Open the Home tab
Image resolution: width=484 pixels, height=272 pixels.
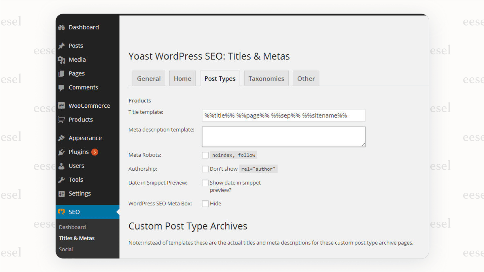coord(182,78)
